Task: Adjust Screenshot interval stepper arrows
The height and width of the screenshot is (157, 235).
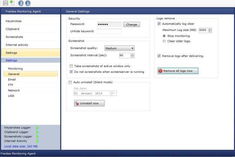Action: coord(132,55)
